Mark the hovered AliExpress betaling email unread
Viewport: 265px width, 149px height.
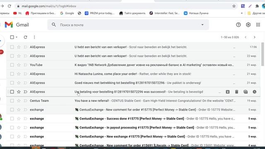[246, 92]
